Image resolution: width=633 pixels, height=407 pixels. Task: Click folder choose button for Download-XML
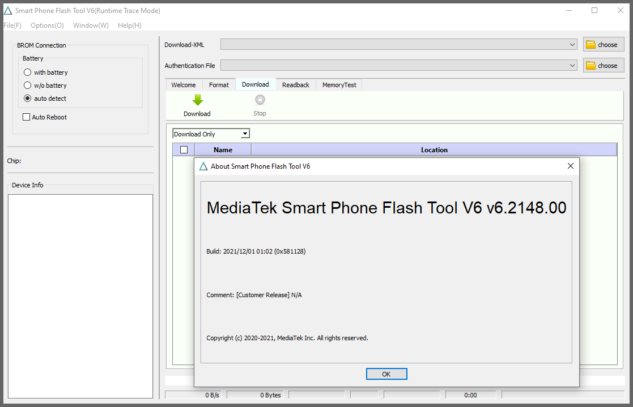603,45
